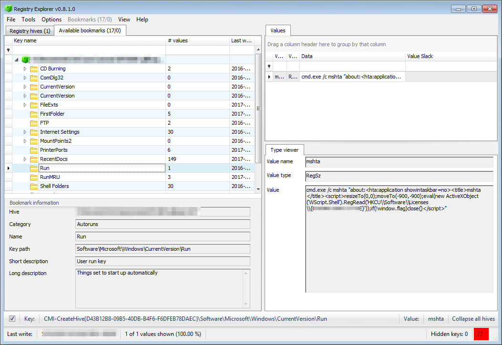
Task: Select the Type viewer tab
Action: point(284,150)
